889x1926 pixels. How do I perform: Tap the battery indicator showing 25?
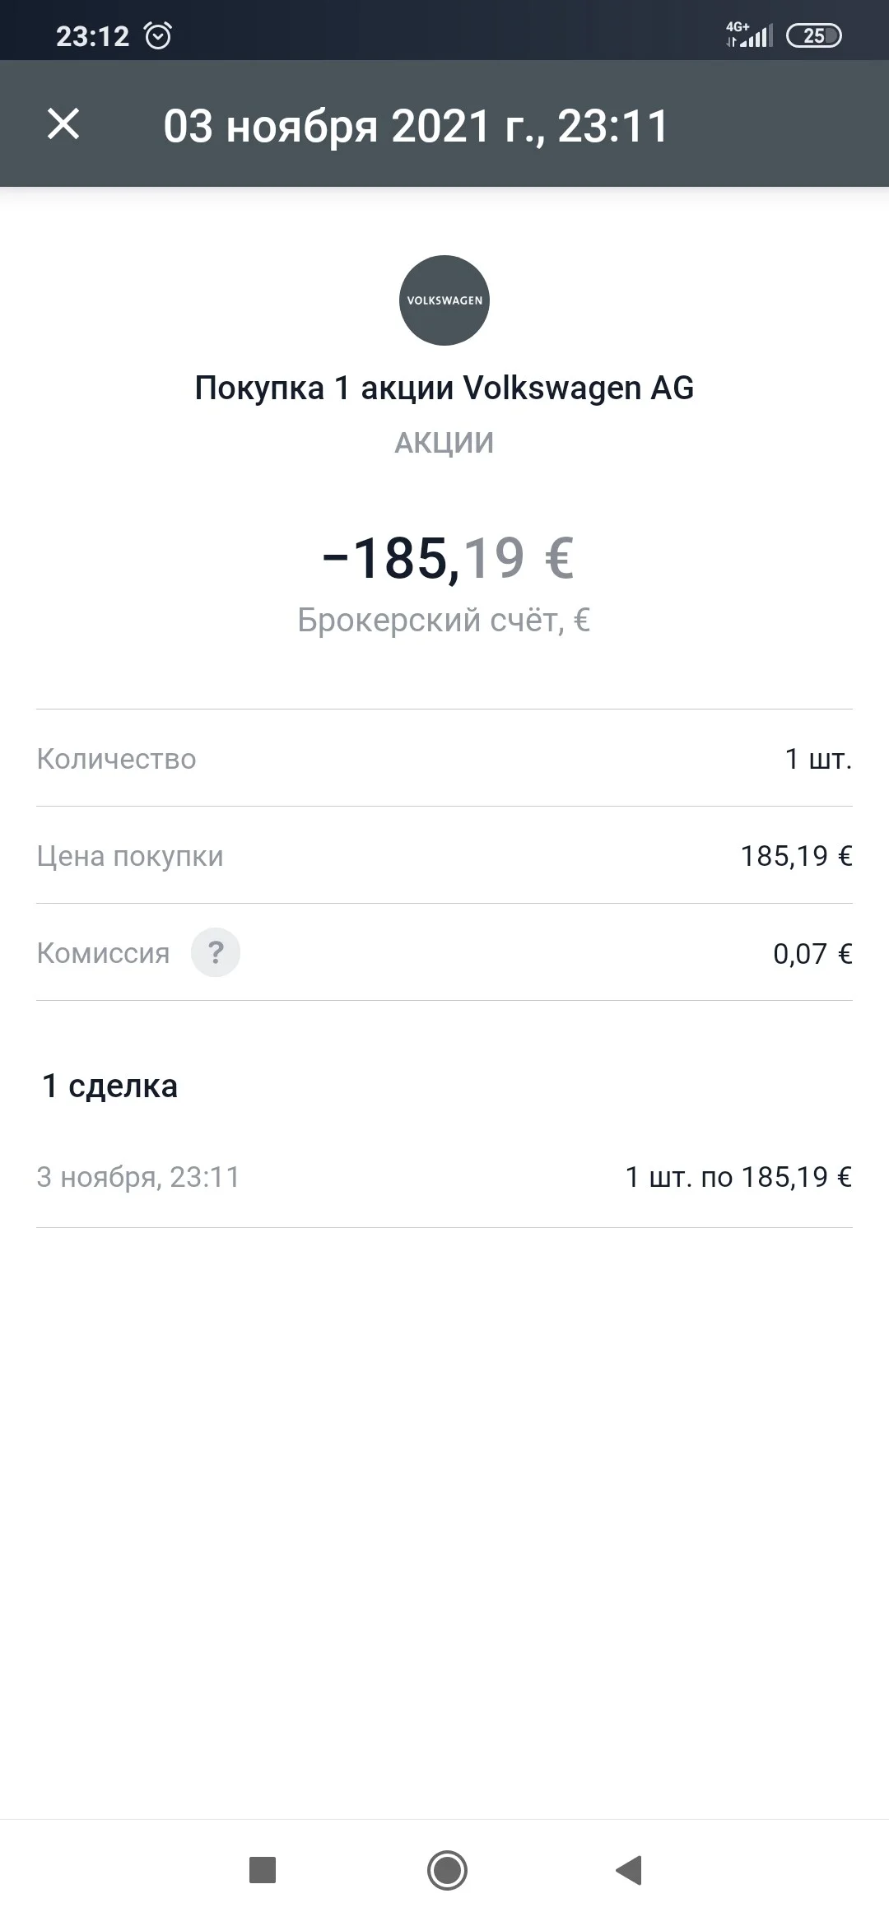click(814, 35)
